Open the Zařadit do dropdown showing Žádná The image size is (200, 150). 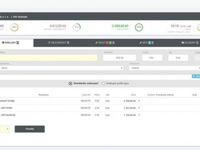pyautogui.click(x=62, y=68)
